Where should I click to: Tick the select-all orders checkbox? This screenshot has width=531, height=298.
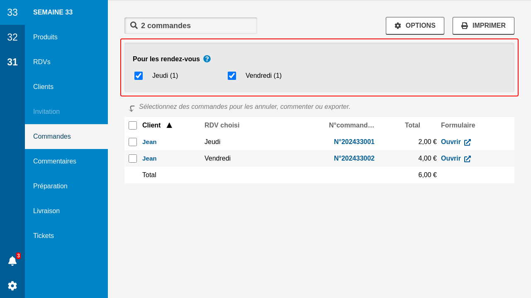click(x=133, y=125)
